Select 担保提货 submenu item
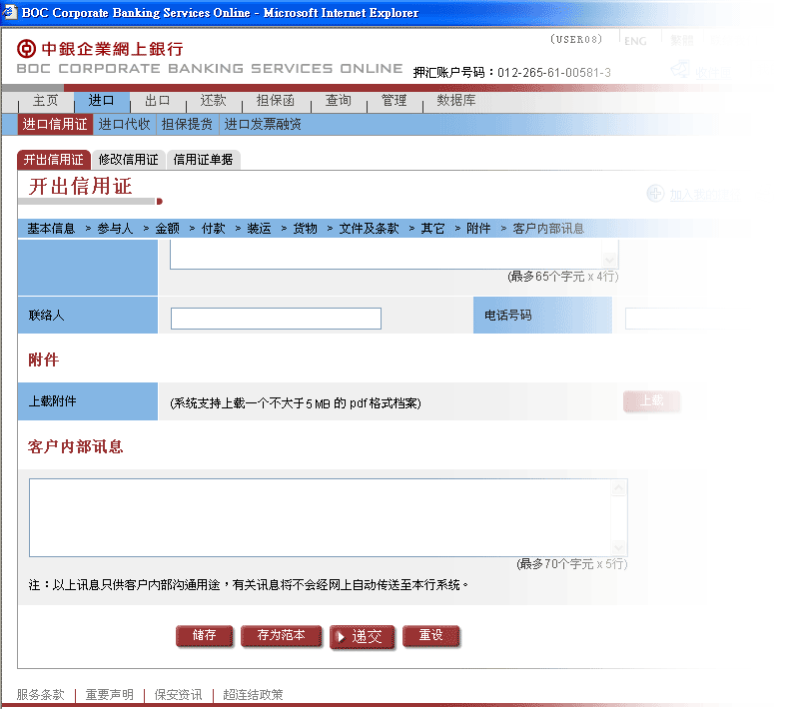 (187, 125)
